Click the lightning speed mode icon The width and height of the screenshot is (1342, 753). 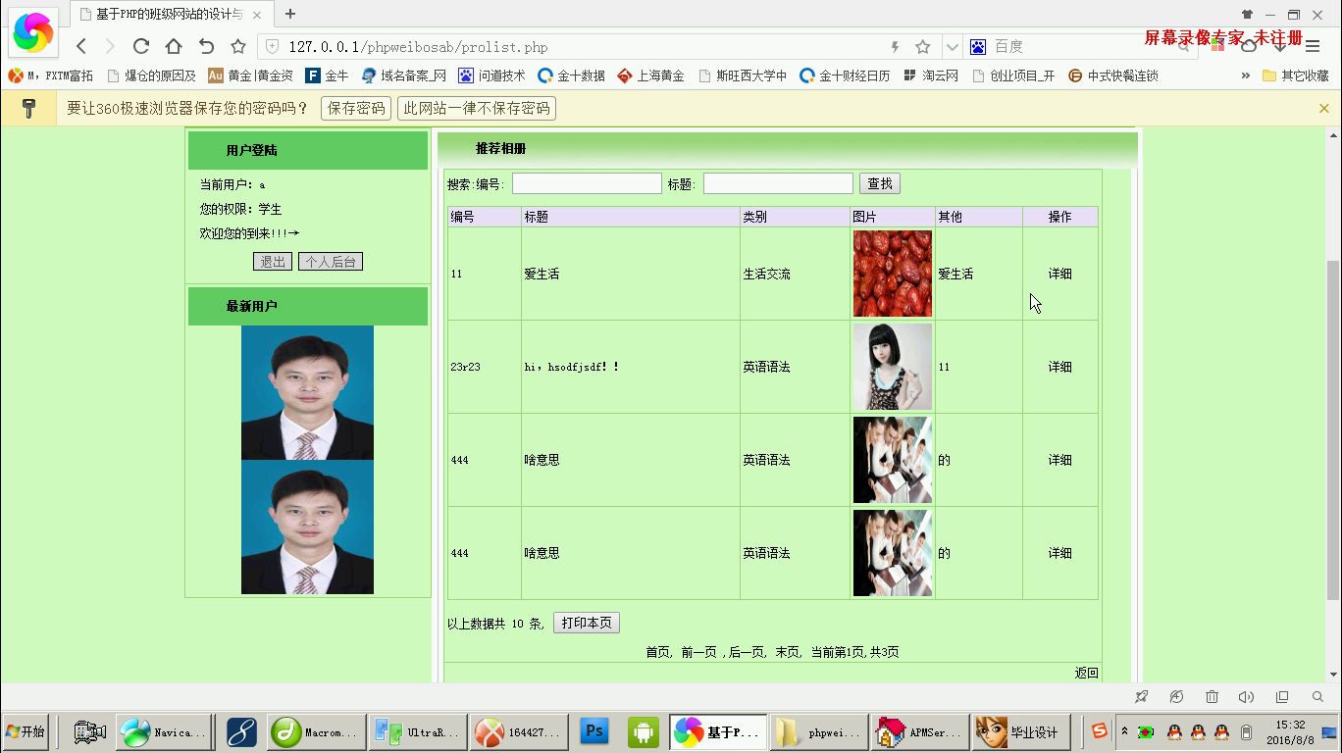click(895, 47)
